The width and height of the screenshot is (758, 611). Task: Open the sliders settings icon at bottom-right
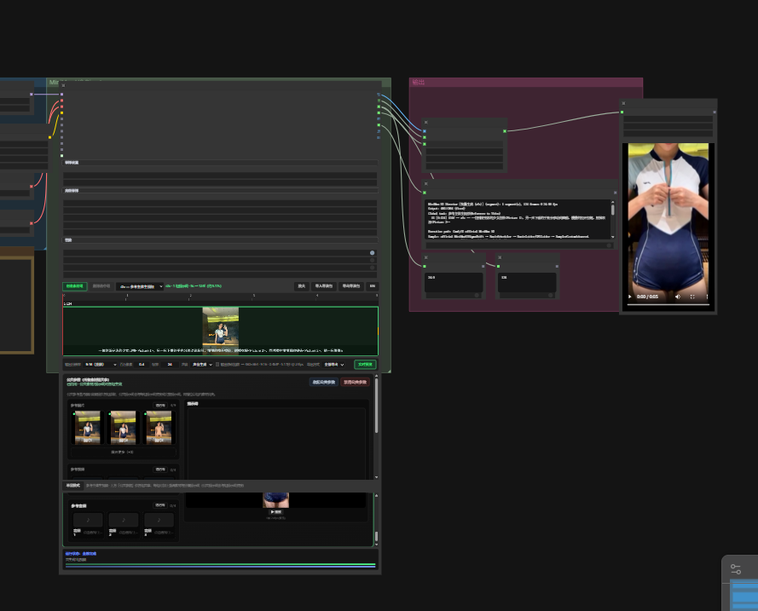click(x=736, y=569)
